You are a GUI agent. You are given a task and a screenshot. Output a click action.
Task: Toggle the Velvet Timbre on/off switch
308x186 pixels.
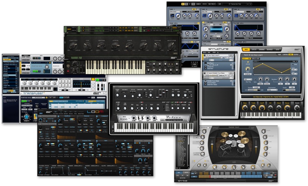click(x=191, y=95)
